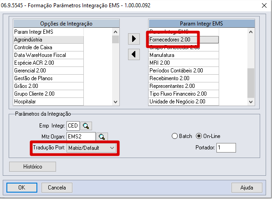272x199 pixels.
Task: Click the Opções de Integração column header
Action: [x=67, y=24]
